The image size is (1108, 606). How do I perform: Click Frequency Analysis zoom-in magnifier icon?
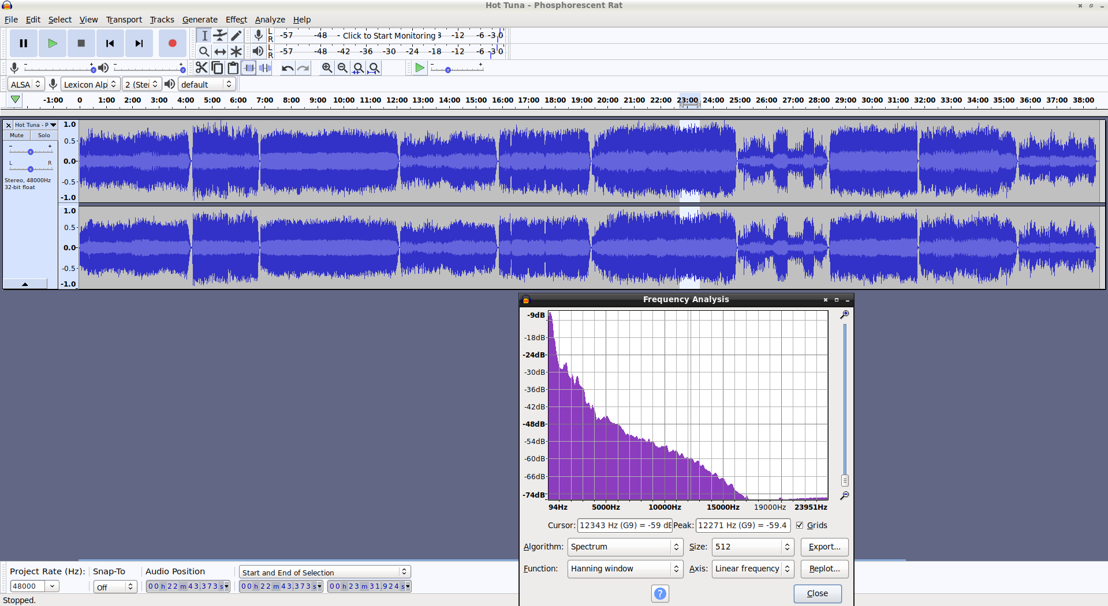tap(844, 315)
